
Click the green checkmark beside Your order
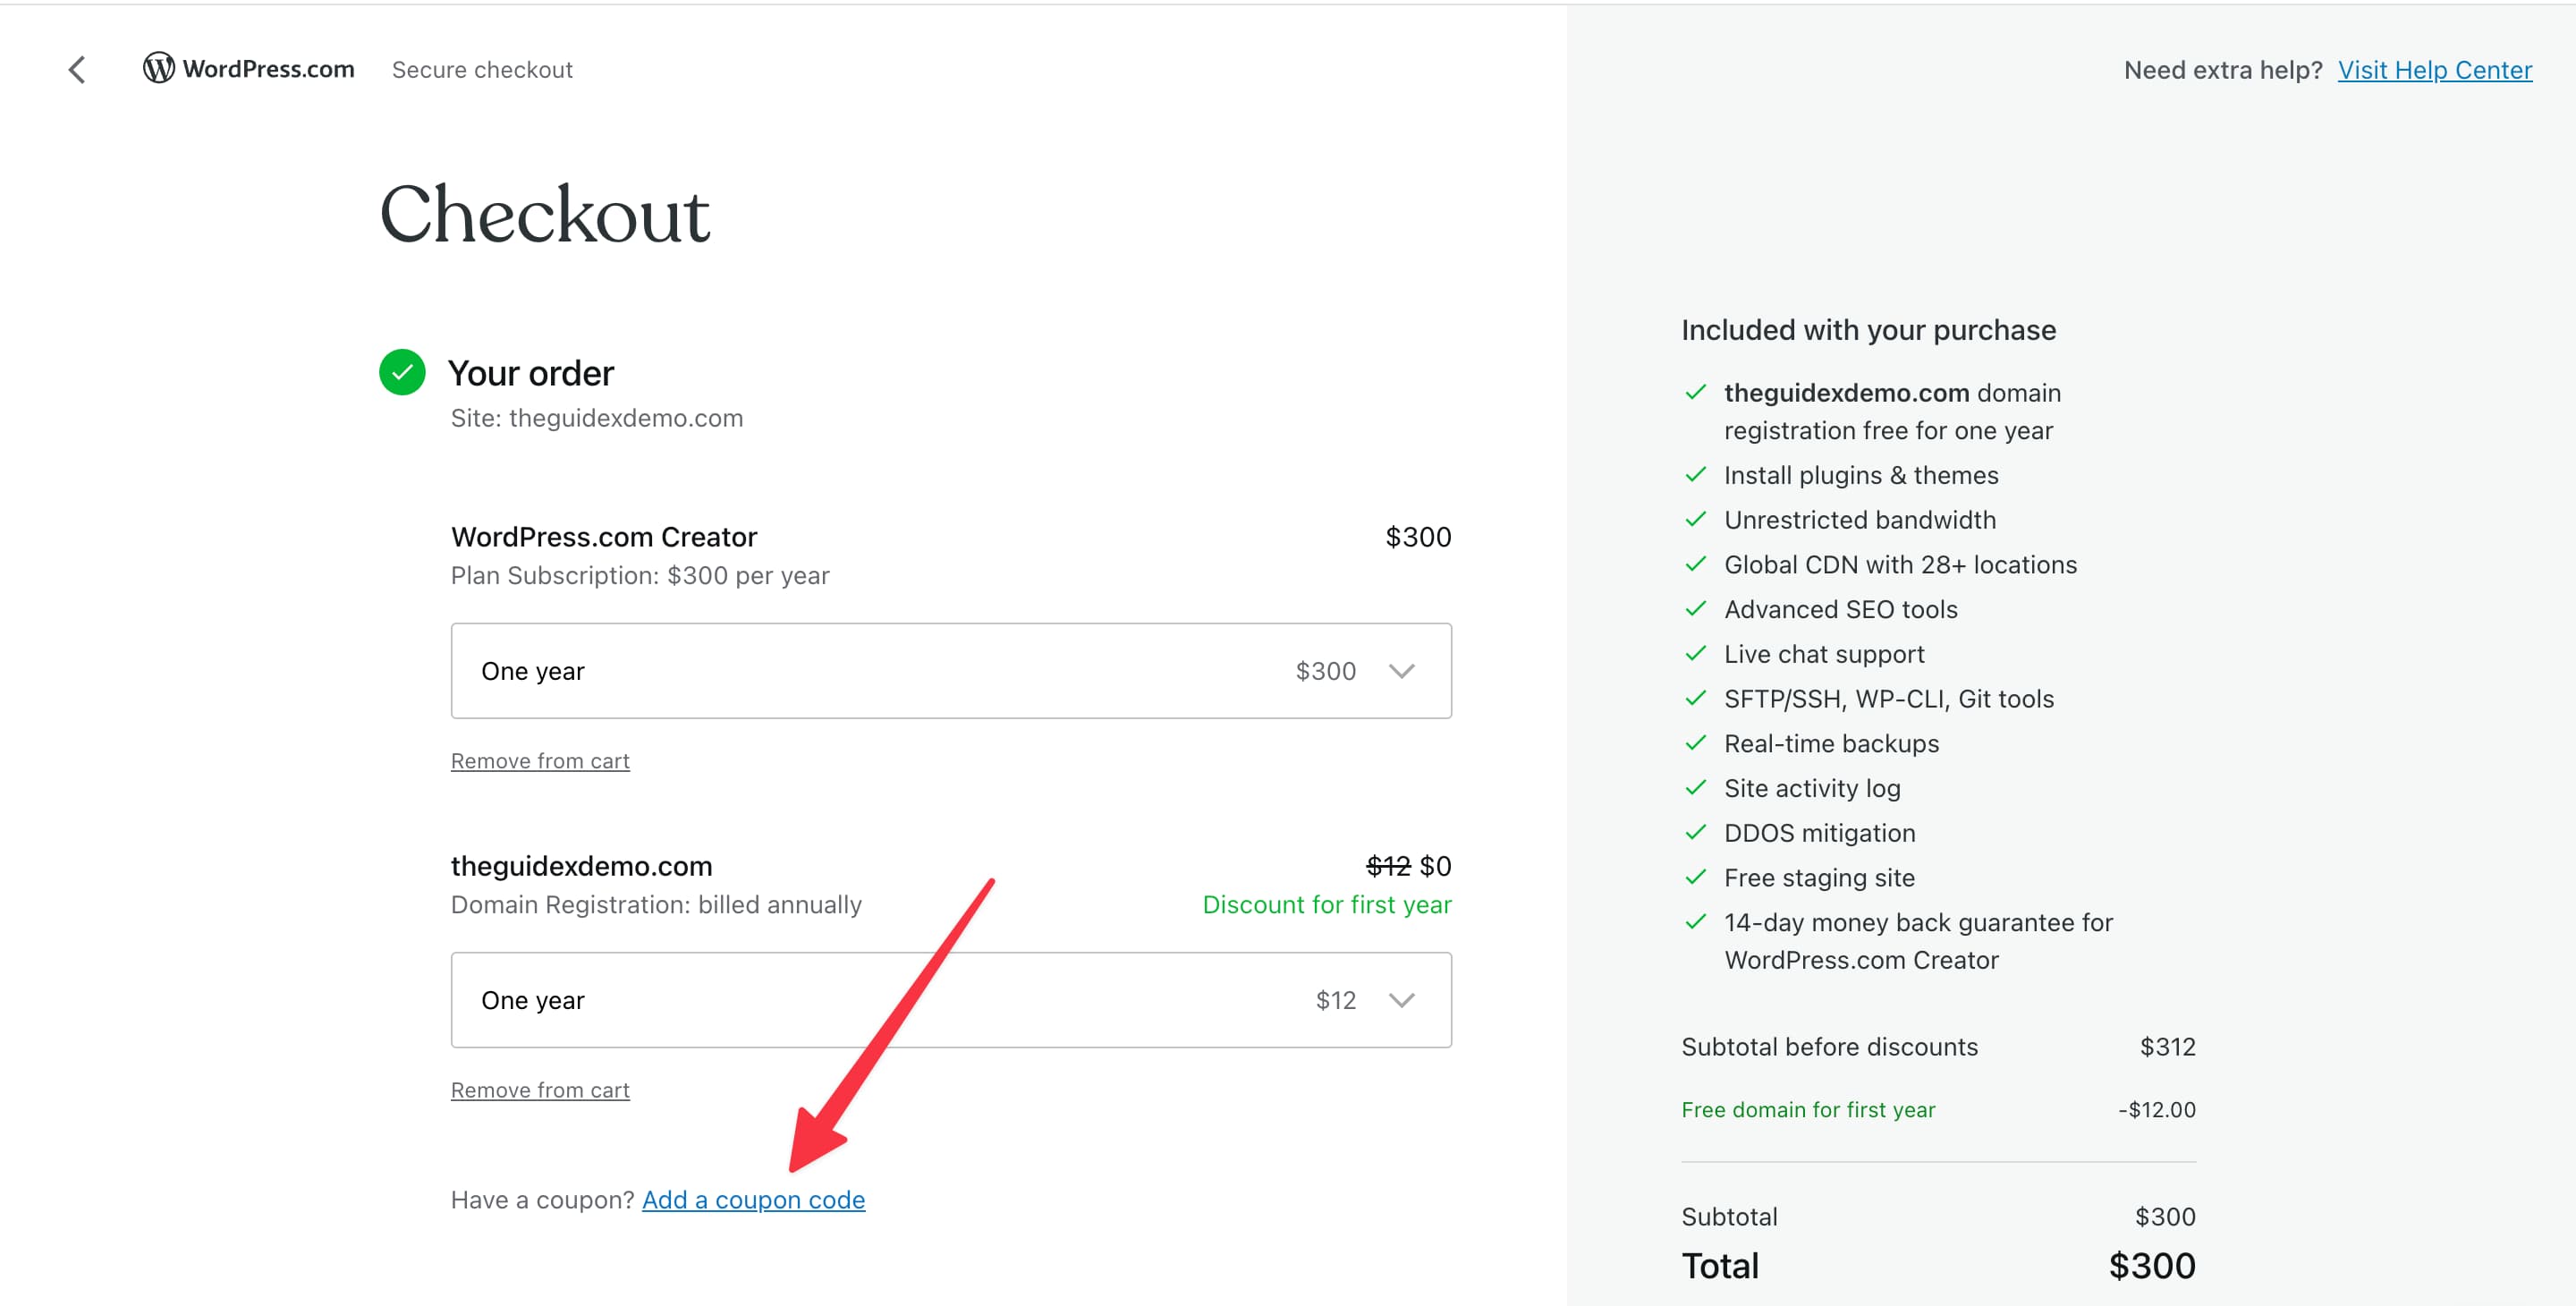click(402, 372)
